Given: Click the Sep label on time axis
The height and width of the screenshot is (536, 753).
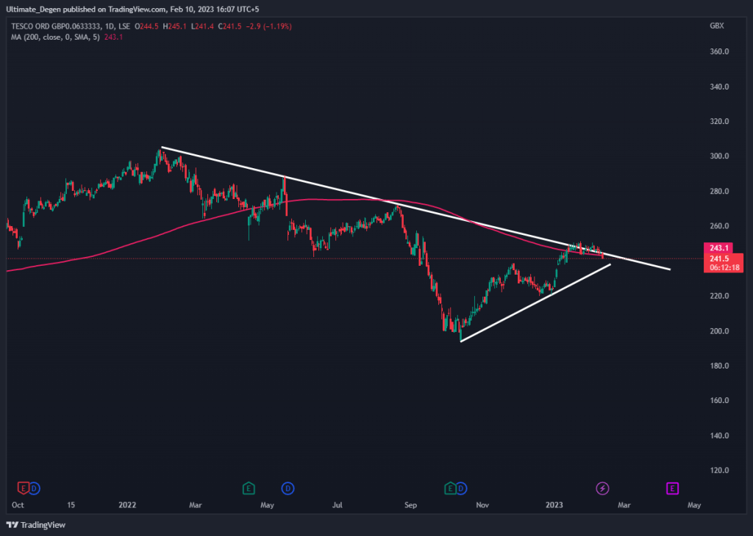Looking at the screenshot, I should 410,505.
